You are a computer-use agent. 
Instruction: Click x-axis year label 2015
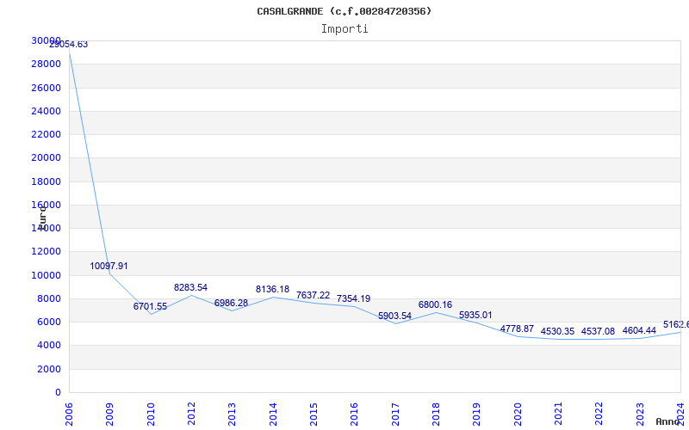coord(313,415)
